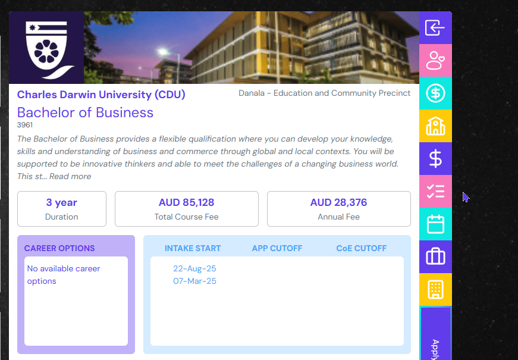Click the back/exit arrow icon in sidebar
Screen dimensions: 518x360
coord(435,28)
